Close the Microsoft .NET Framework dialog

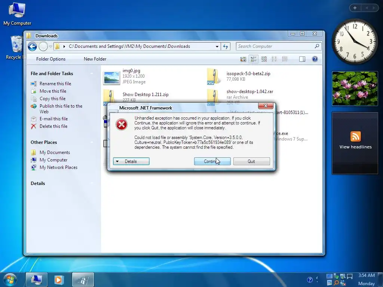click(266, 106)
